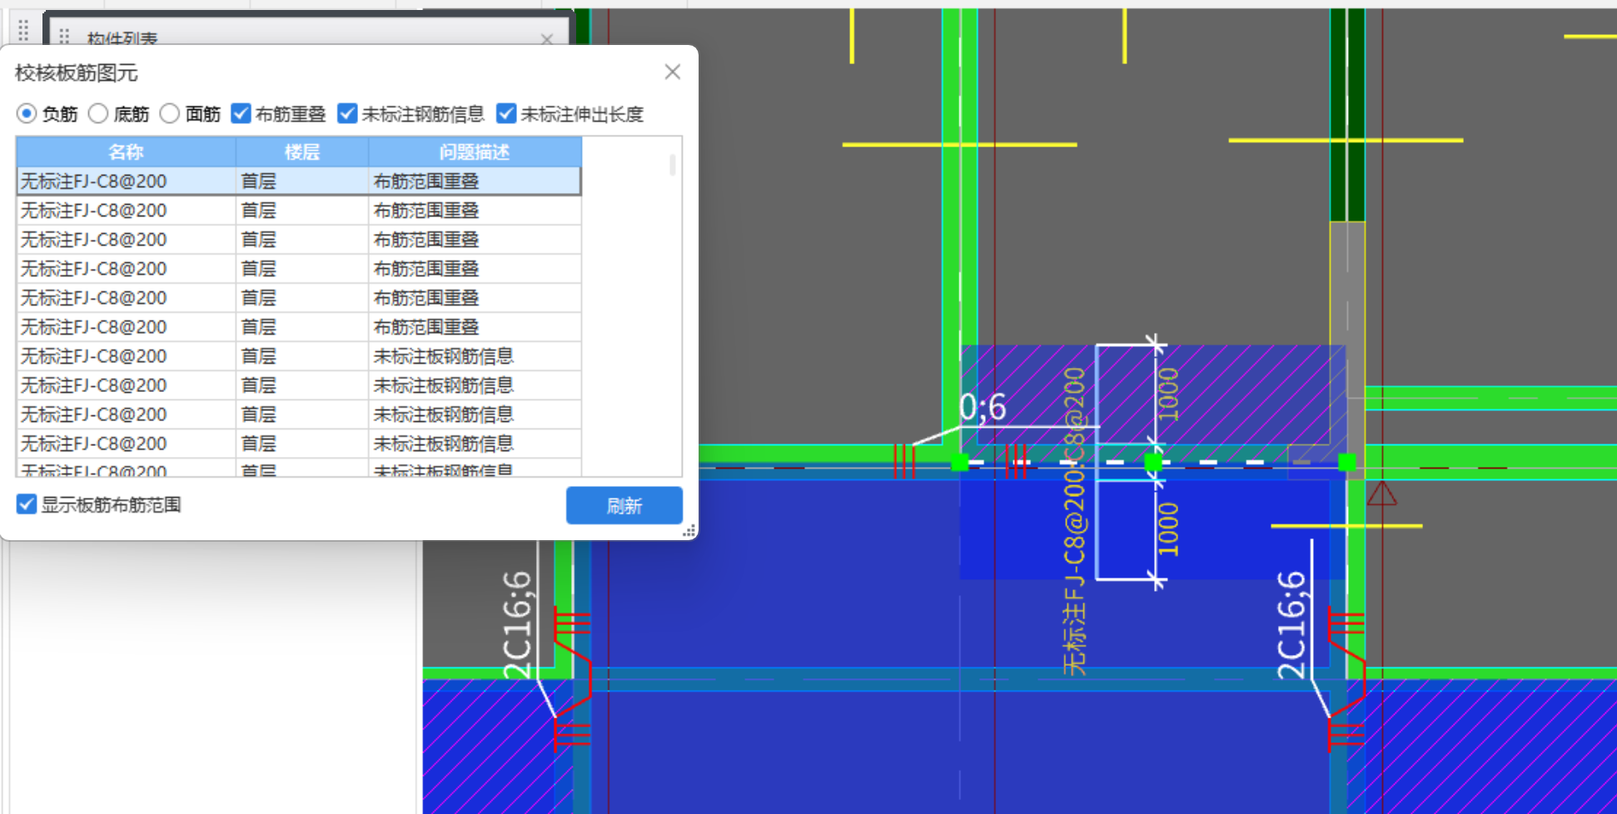This screenshot has height=814, width=1617.
Task: Uncheck the 未标注钢筋信息 checkbox
Action: tap(347, 113)
